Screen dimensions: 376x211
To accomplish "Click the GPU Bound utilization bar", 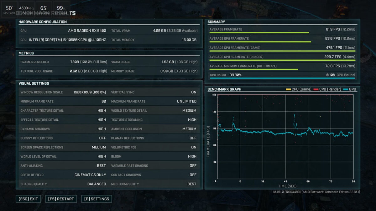I will (x=282, y=75).
